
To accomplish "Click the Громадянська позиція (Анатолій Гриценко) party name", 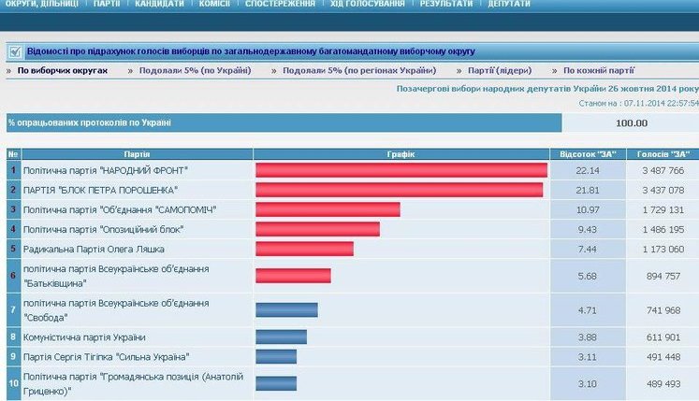I will [133, 383].
